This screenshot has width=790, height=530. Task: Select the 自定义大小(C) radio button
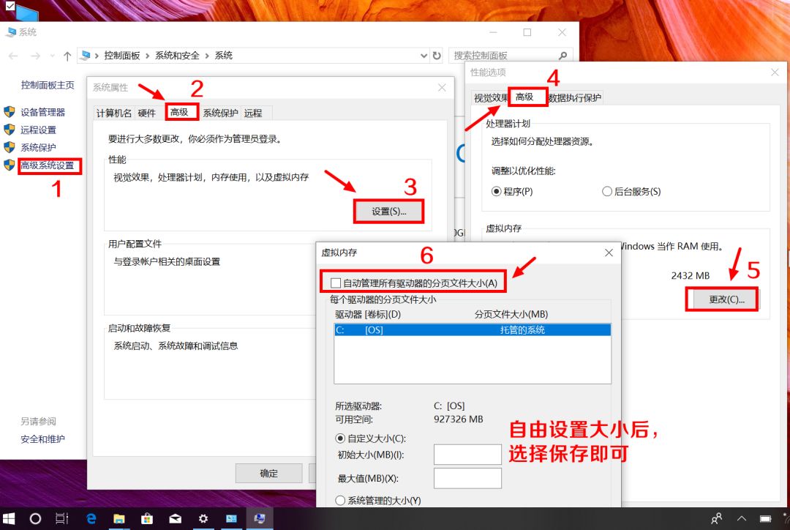[x=340, y=438]
